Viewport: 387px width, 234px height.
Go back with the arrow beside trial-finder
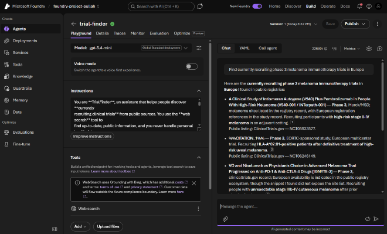click(x=73, y=23)
